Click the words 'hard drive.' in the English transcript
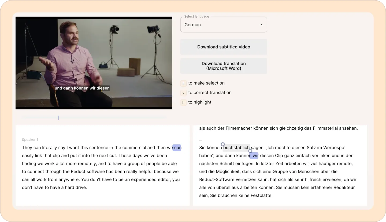Image resolution: width=386 pixels, height=222 pixels. [x=76, y=187]
